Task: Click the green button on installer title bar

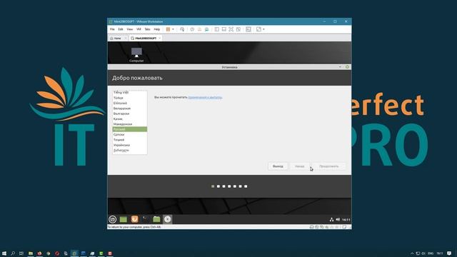Action: click(347, 67)
